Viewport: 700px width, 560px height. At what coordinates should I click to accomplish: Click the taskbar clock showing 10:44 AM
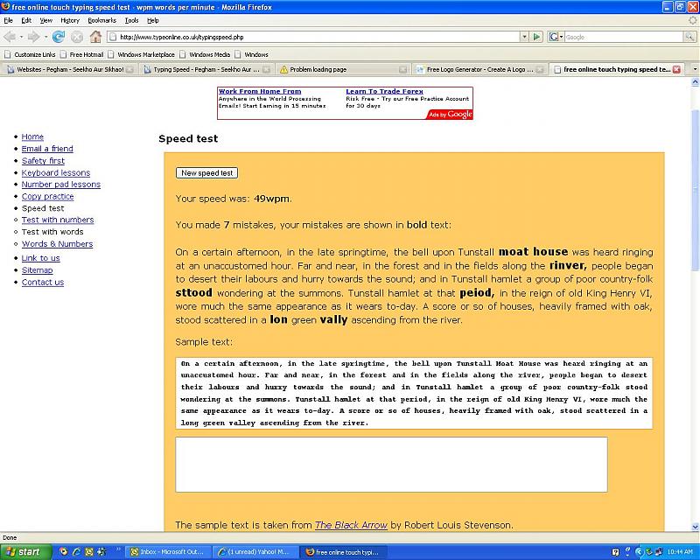coord(680,552)
